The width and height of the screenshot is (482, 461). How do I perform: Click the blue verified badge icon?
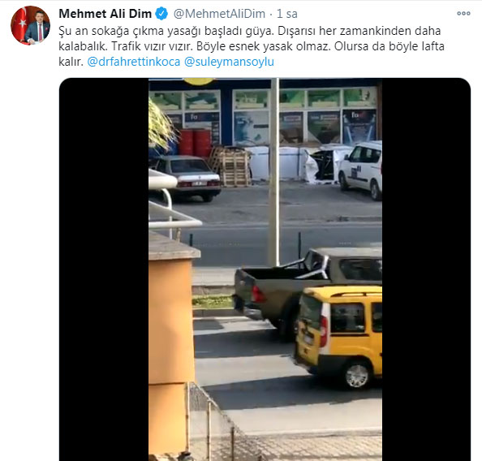point(161,14)
